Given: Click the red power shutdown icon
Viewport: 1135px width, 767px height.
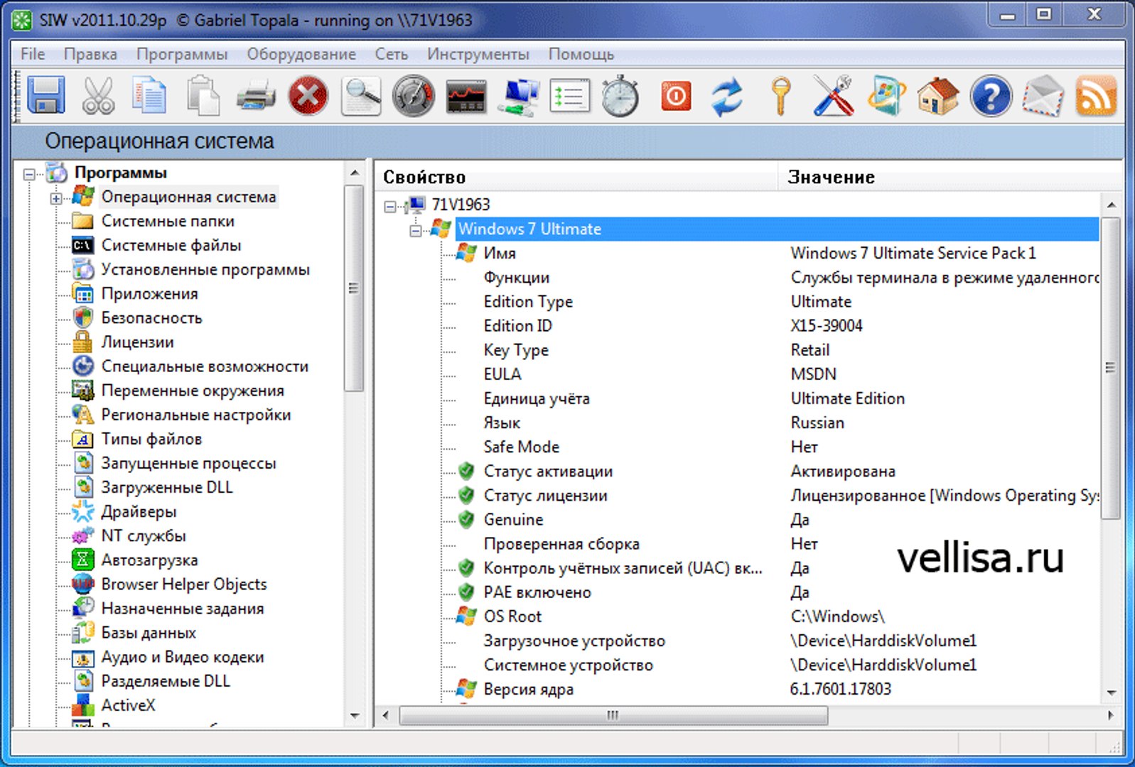Looking at the screenshot, I should click(676, 95).
